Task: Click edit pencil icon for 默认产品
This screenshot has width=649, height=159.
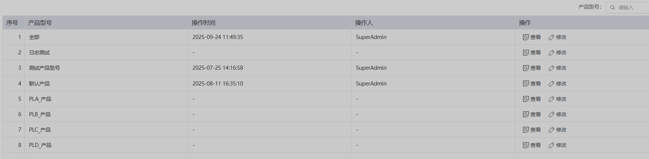Action: 551,84
